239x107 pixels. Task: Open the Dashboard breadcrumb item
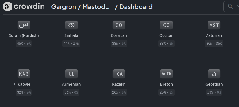tap(136, 7)
